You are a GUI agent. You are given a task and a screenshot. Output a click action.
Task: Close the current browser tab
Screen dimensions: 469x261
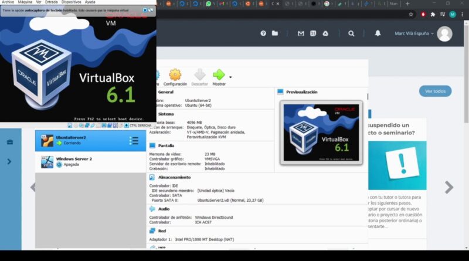(278, 4)
